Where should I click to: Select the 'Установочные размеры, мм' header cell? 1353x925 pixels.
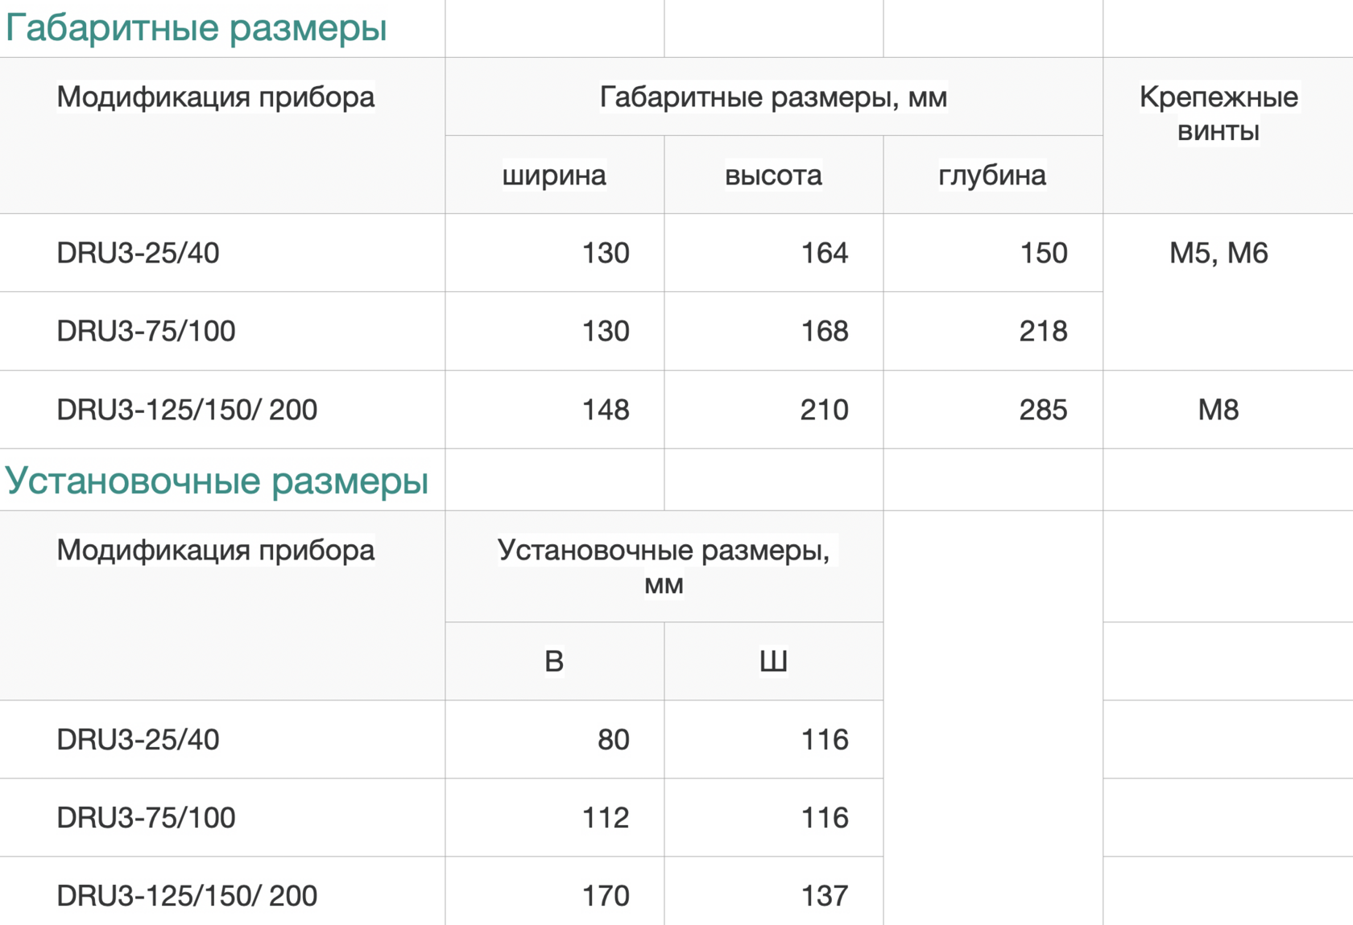[664, 567]
